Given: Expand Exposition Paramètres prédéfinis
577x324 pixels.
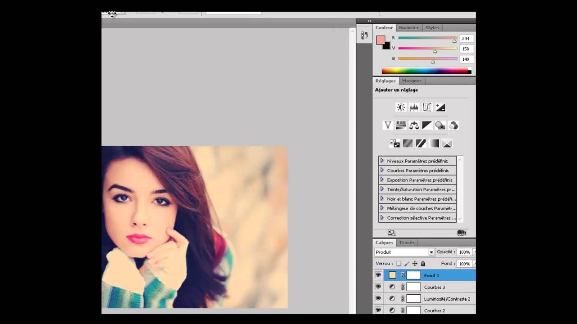Looking at the screenshot, I should pos(382,180).
